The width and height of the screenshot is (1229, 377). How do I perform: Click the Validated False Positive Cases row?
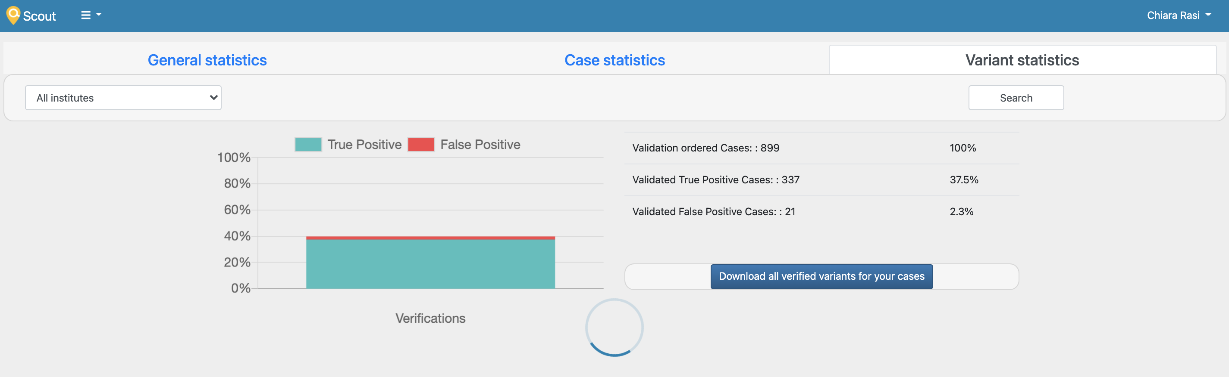(821, 211)
